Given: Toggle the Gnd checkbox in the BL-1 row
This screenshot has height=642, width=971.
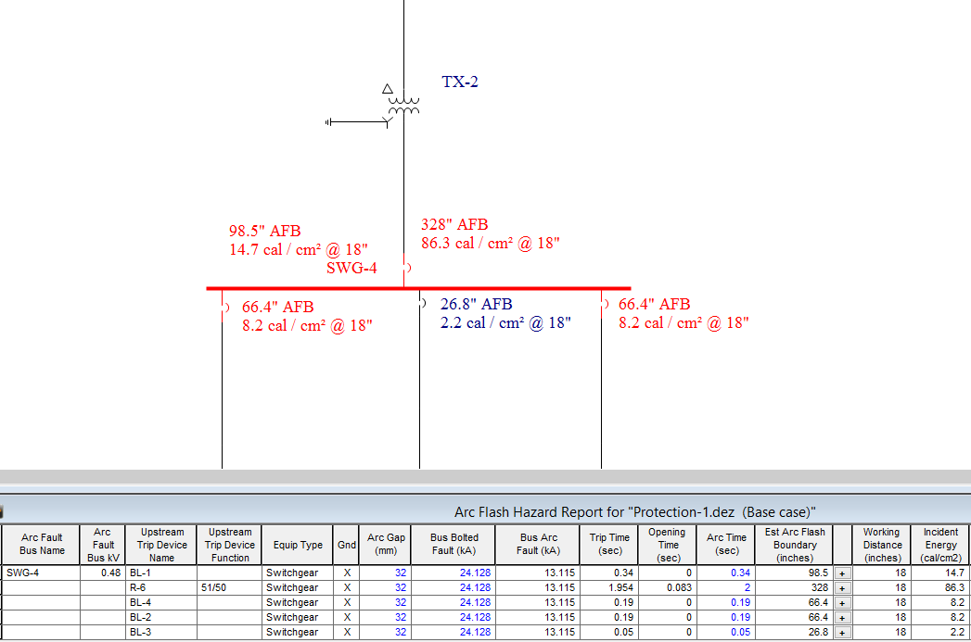Looking at the screenshot, I should click(x=346, y=573).
